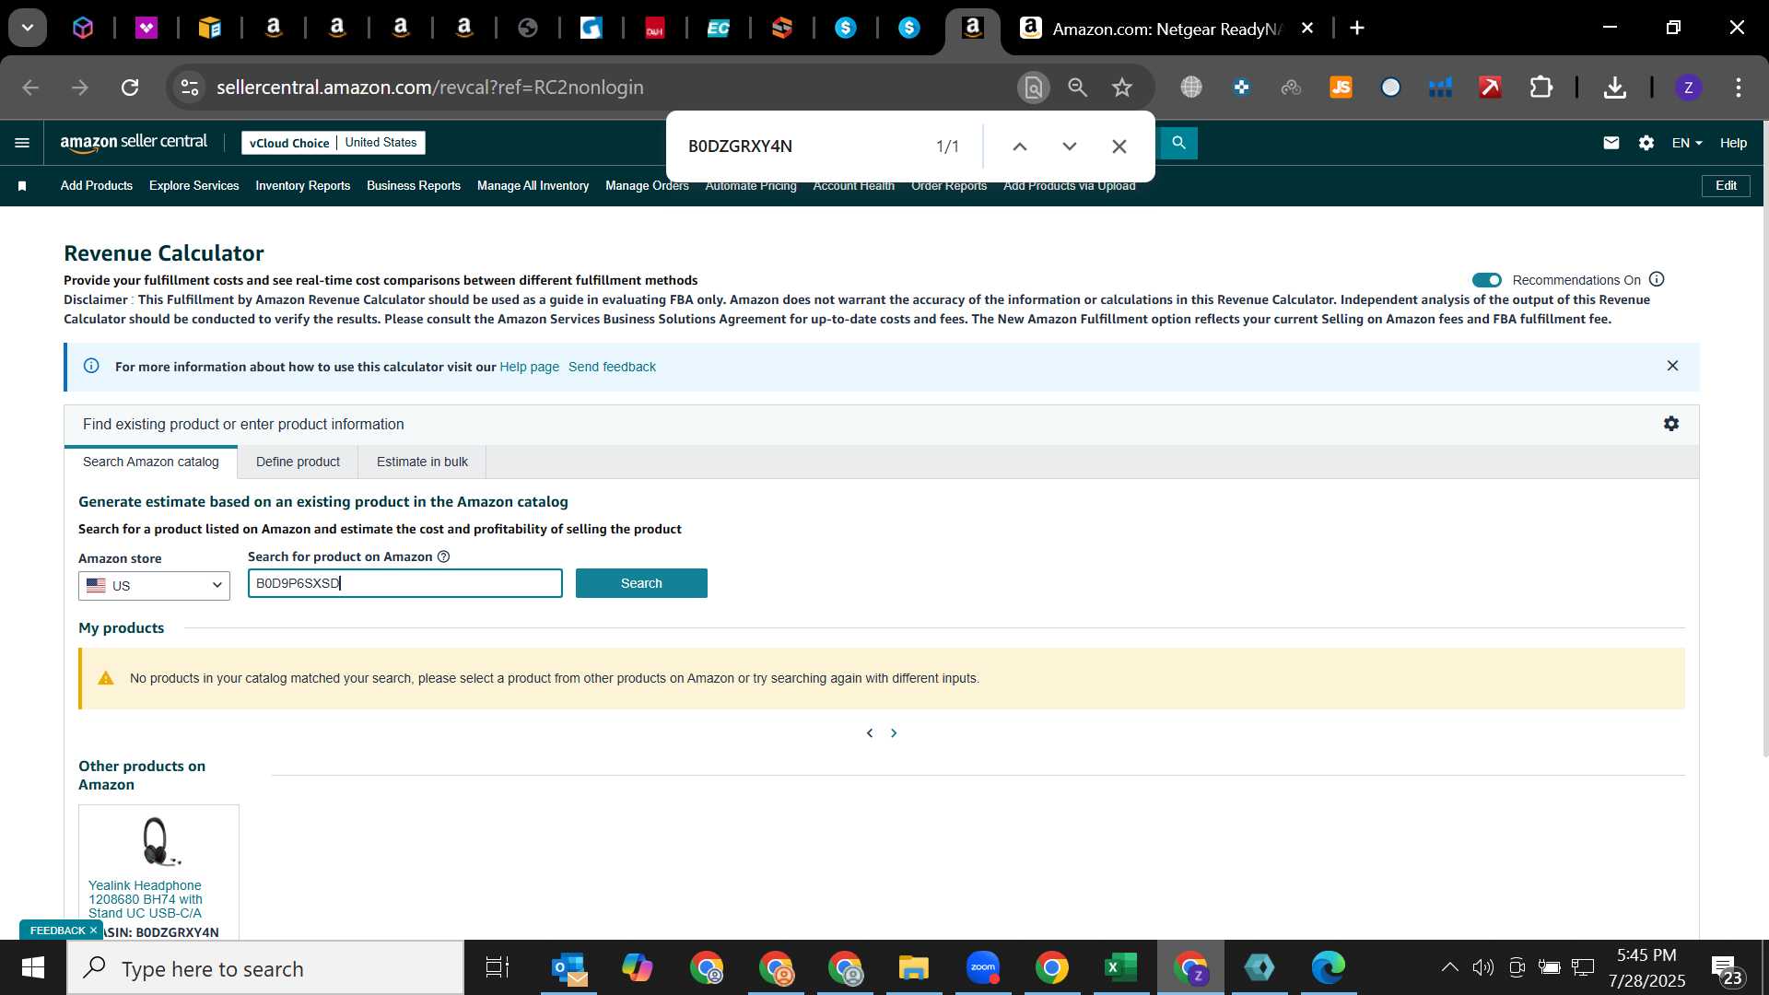1769x995 pixels.
Task: Go to next page of My products
Action: coord(894,733)
